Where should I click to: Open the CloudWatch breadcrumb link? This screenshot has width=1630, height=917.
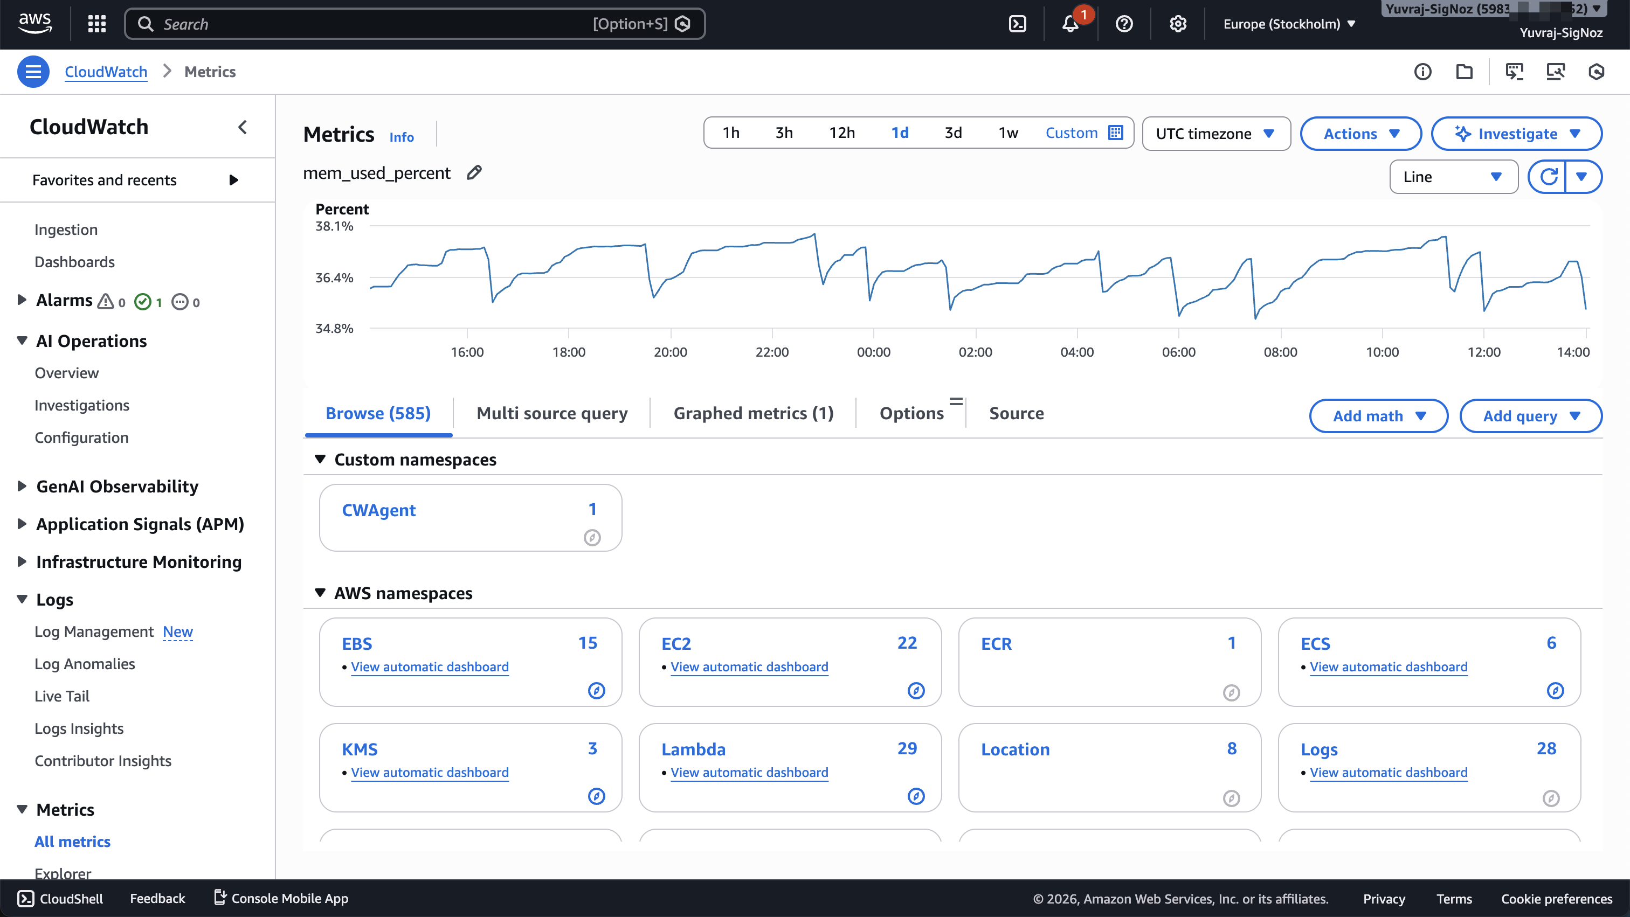pyautogui.click(x=106, y=72)
